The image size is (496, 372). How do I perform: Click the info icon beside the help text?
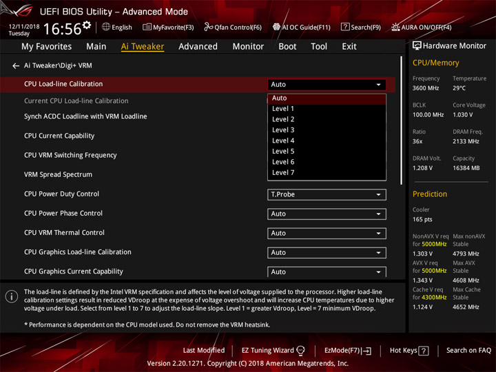pyautogui.click(x=12, y=296)
